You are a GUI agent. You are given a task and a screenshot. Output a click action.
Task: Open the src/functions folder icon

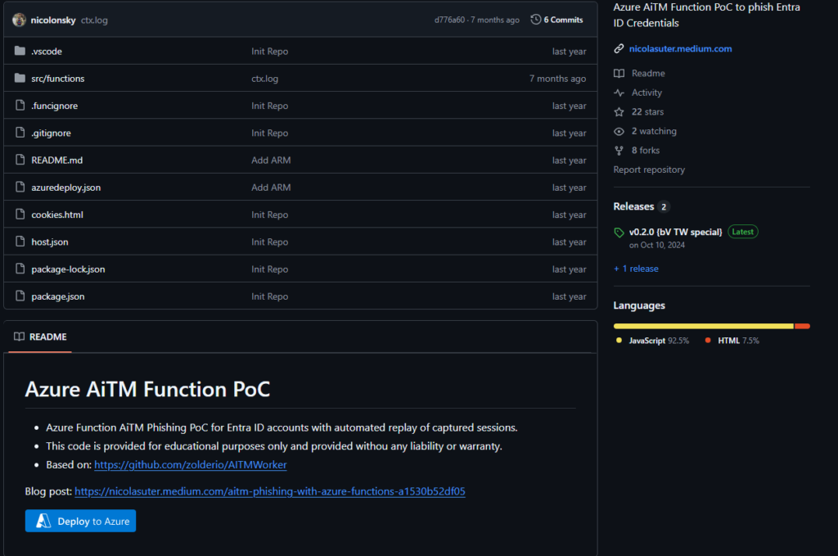point(20,78)
